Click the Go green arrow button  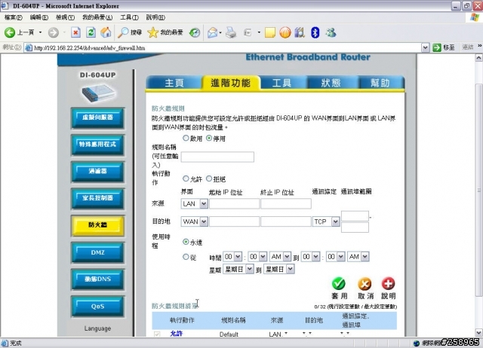click(437, 47)
